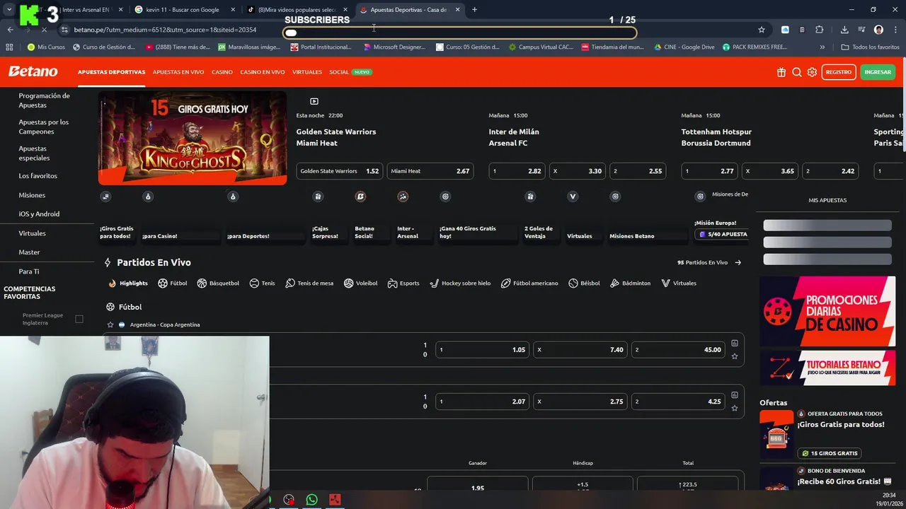Open the search magnifier in Betano header
This screenshot has height=509, width=906.
tap(797, 72)
